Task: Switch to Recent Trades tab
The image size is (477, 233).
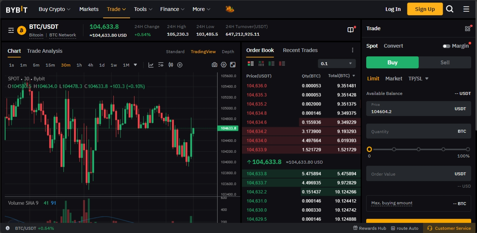Action: tap(300, 50)
